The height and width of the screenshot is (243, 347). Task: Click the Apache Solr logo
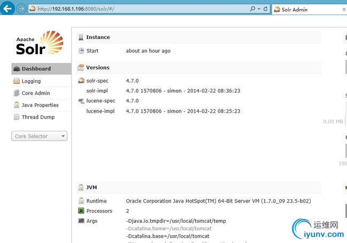(x=40, y=43)
